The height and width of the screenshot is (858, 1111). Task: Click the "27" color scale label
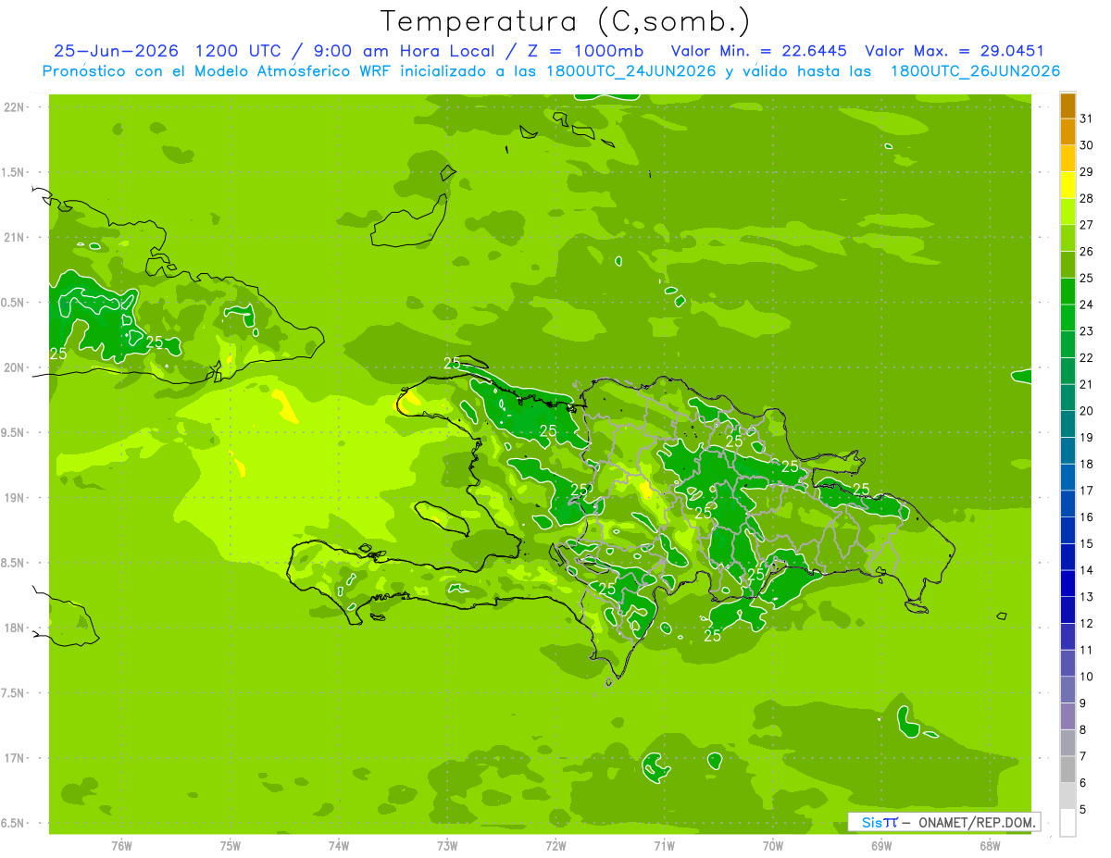click(x=1087, y=225)
